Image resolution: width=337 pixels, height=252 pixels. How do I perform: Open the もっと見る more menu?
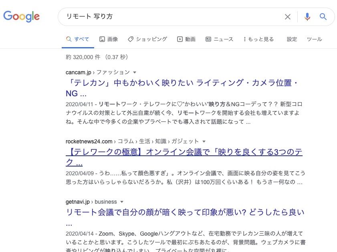[258, 39]
